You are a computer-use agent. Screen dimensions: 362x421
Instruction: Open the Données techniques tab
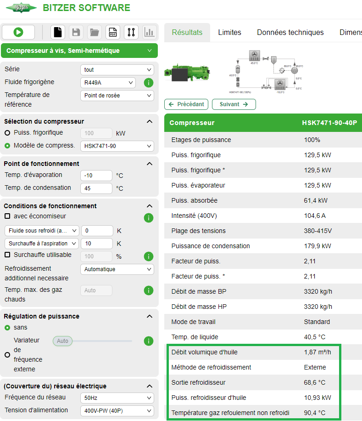[290, 33]
